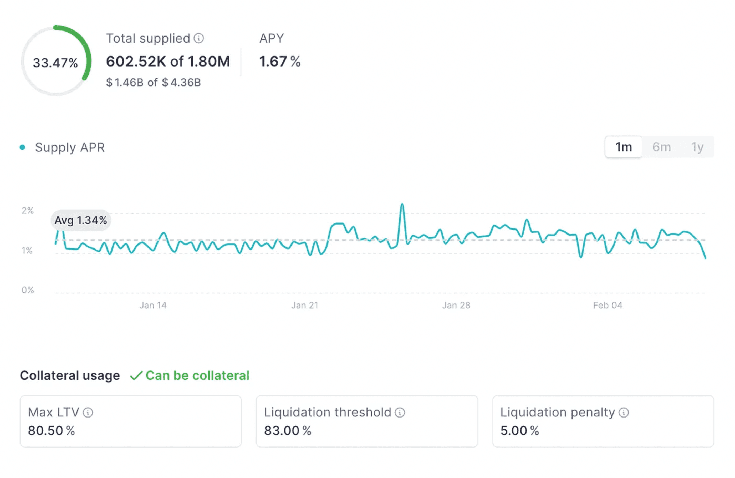The width and height of the screenshot is (735, 478).
Task: Click the Avg 1.34% chart badge
Action: coord(81,220)
